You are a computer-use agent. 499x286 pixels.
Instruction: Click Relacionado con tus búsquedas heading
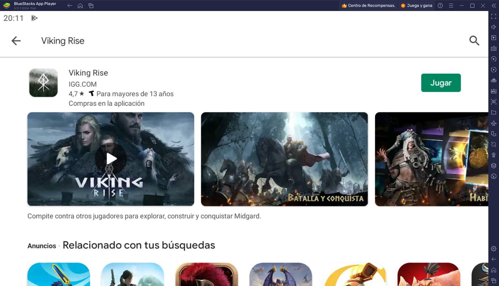pos(139,245)
